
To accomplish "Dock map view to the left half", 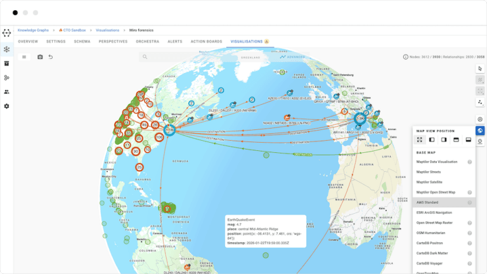I will (x=432, y=140).
